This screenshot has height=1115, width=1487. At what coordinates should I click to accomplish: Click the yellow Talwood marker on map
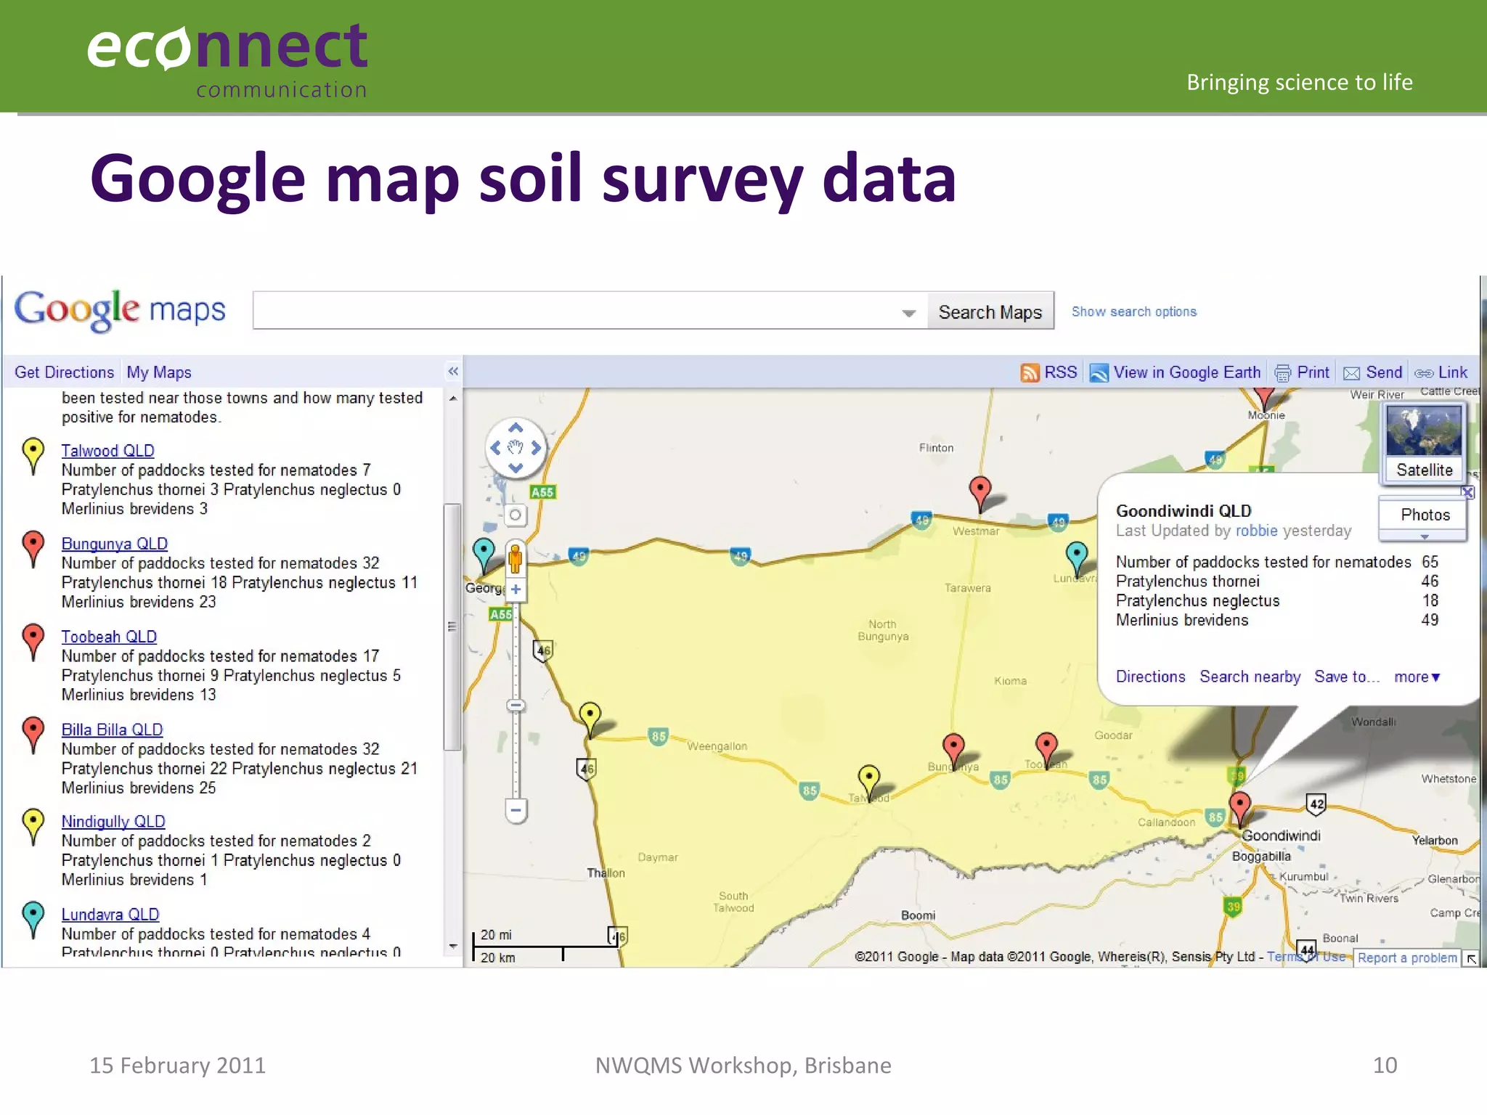tap(868, 777)
